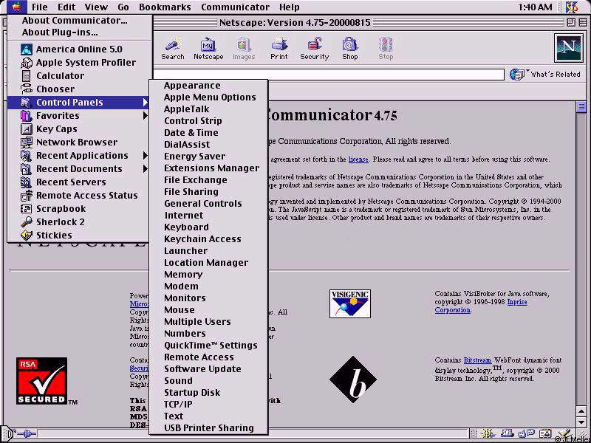Open the Apple menu icon

pyautogui.click(x=16, y=7)
